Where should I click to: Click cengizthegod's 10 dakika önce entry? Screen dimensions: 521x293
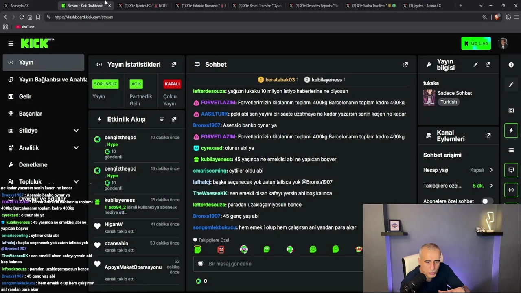[x=137, y=147]
